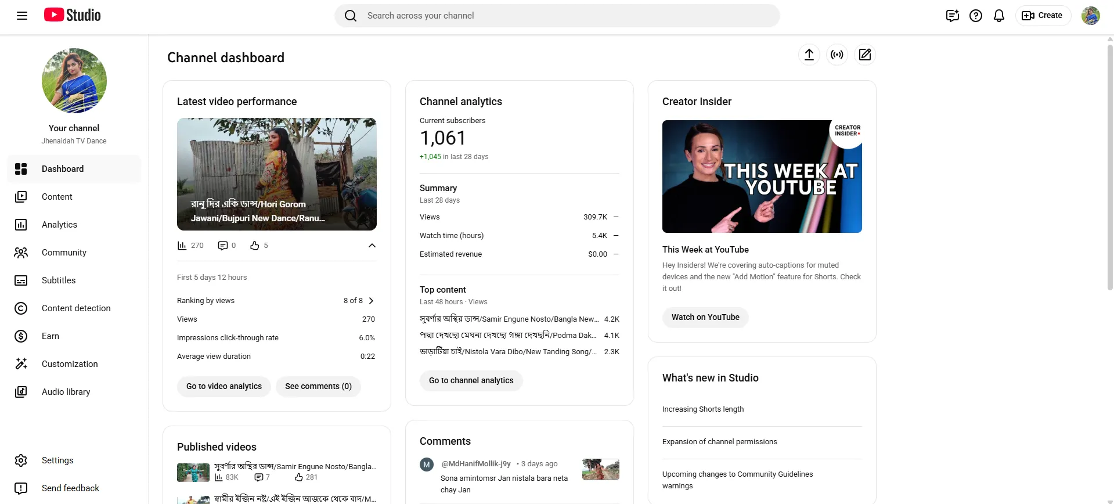This screenshot has height=504, width=1114.
Task: Click the views count icon showing 270
Action: tap(182, 246)
